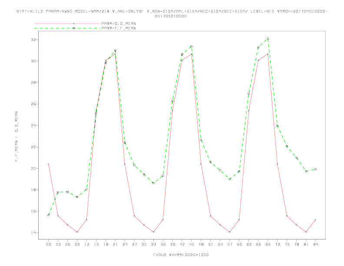Click x-axis tick label 00
The width and height of the screenshot is (344, 266).
(x=49, y=244)
